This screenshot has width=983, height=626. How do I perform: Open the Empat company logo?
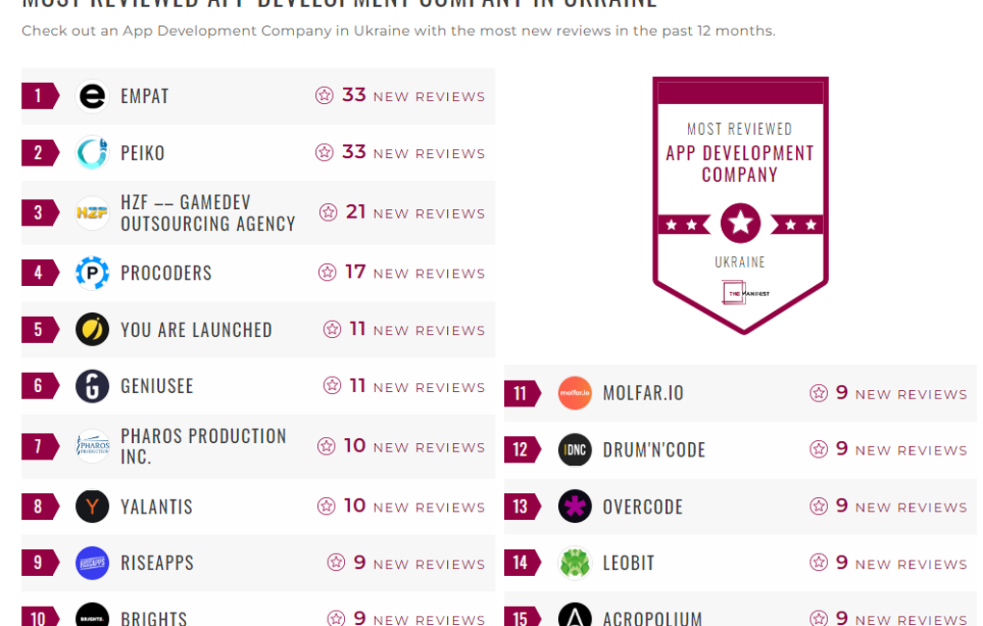[93, 96]
